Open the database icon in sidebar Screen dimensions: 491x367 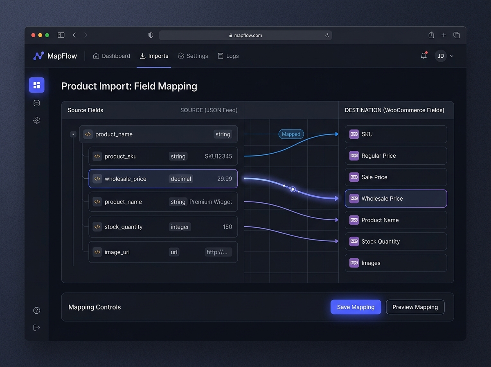36,103
